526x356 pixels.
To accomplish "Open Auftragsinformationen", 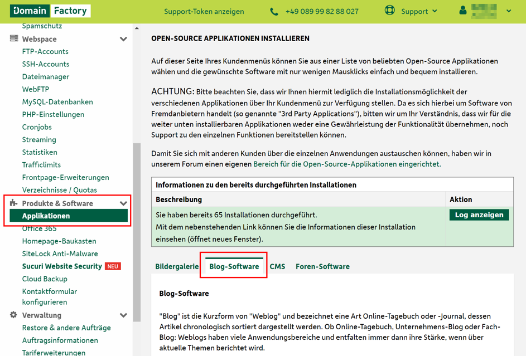I will (60, 340).
